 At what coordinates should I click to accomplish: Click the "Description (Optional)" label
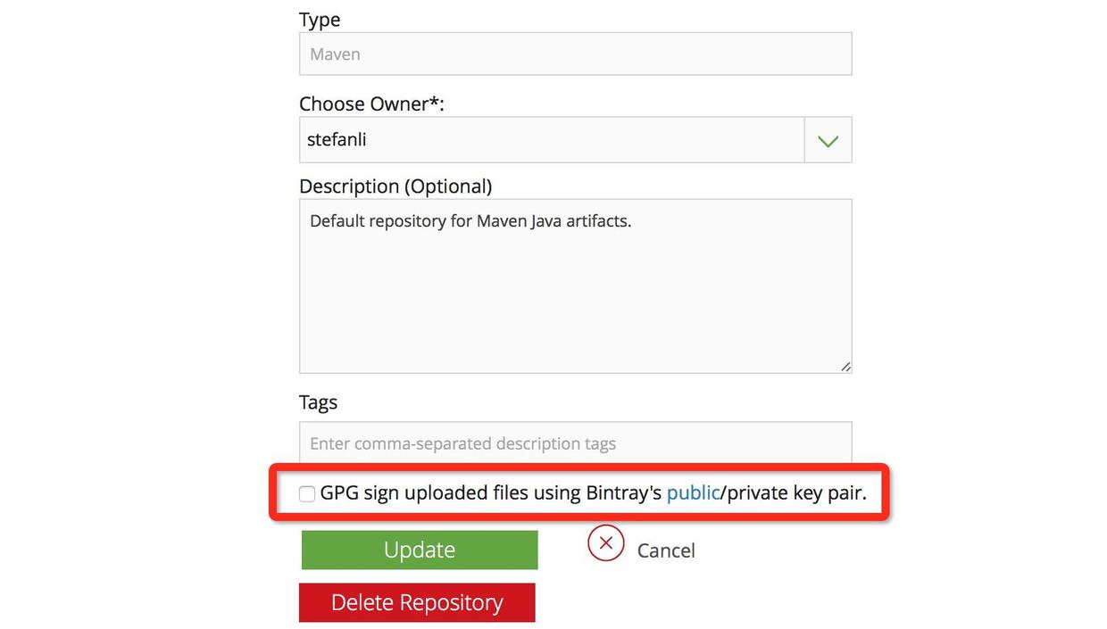(x=395, y=186)
